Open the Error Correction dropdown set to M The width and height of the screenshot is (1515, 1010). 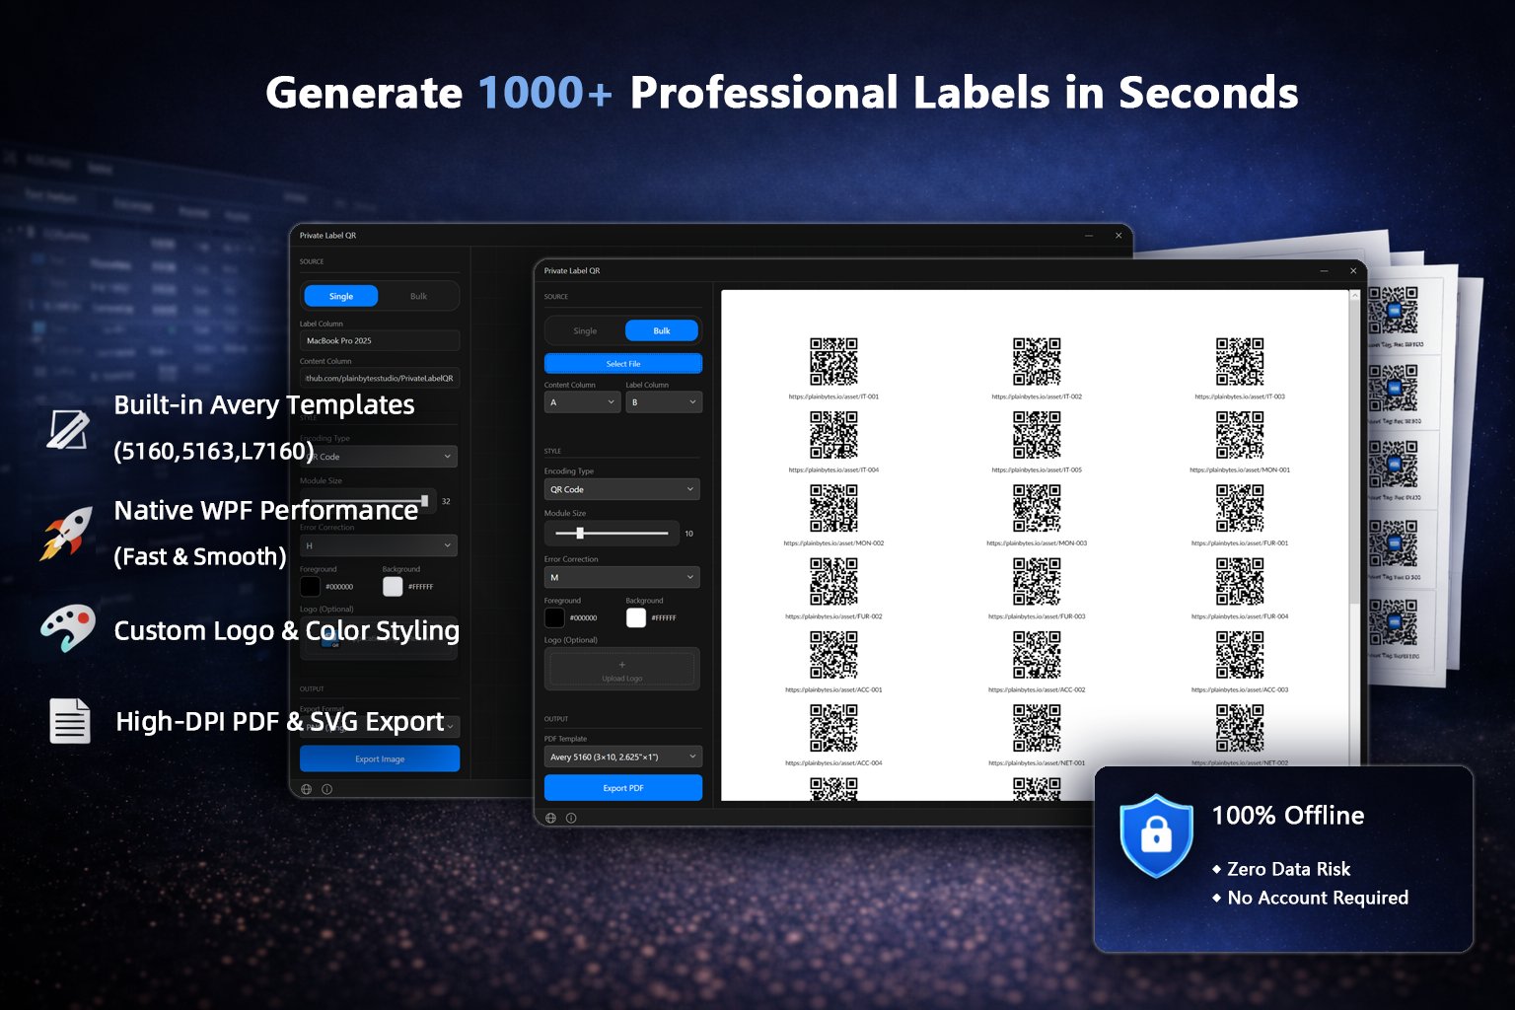[x=621, y=577]
